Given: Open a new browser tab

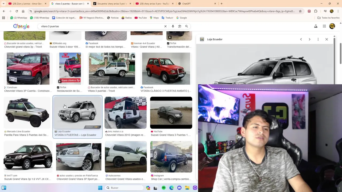Looking at the screenshot, I should point(221,3).
